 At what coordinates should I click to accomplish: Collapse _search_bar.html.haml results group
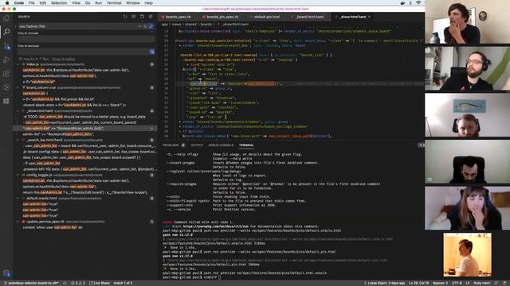18,140
